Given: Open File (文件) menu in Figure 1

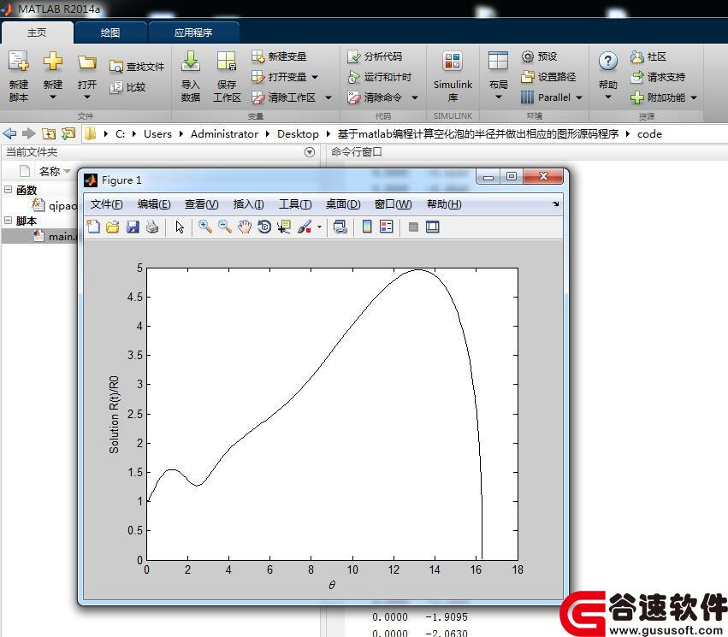Looking at the screenshot, I should [106, 204].
